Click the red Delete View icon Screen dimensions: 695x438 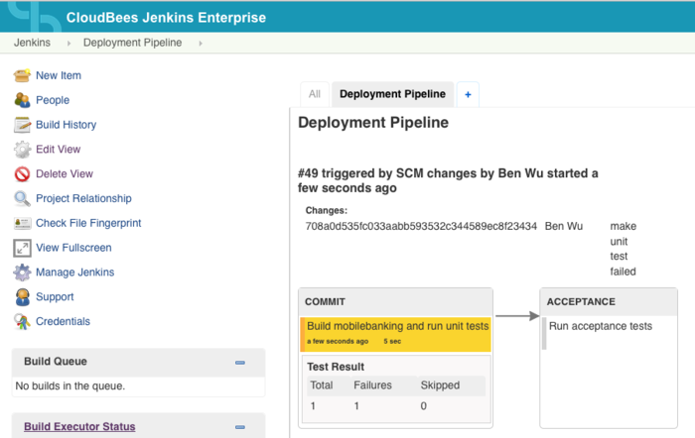tap(22, 173)
